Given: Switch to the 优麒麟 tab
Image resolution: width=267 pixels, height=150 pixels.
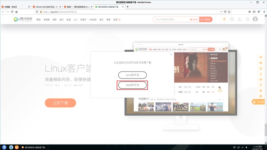Looking at the screenshot, I should 16,7.
